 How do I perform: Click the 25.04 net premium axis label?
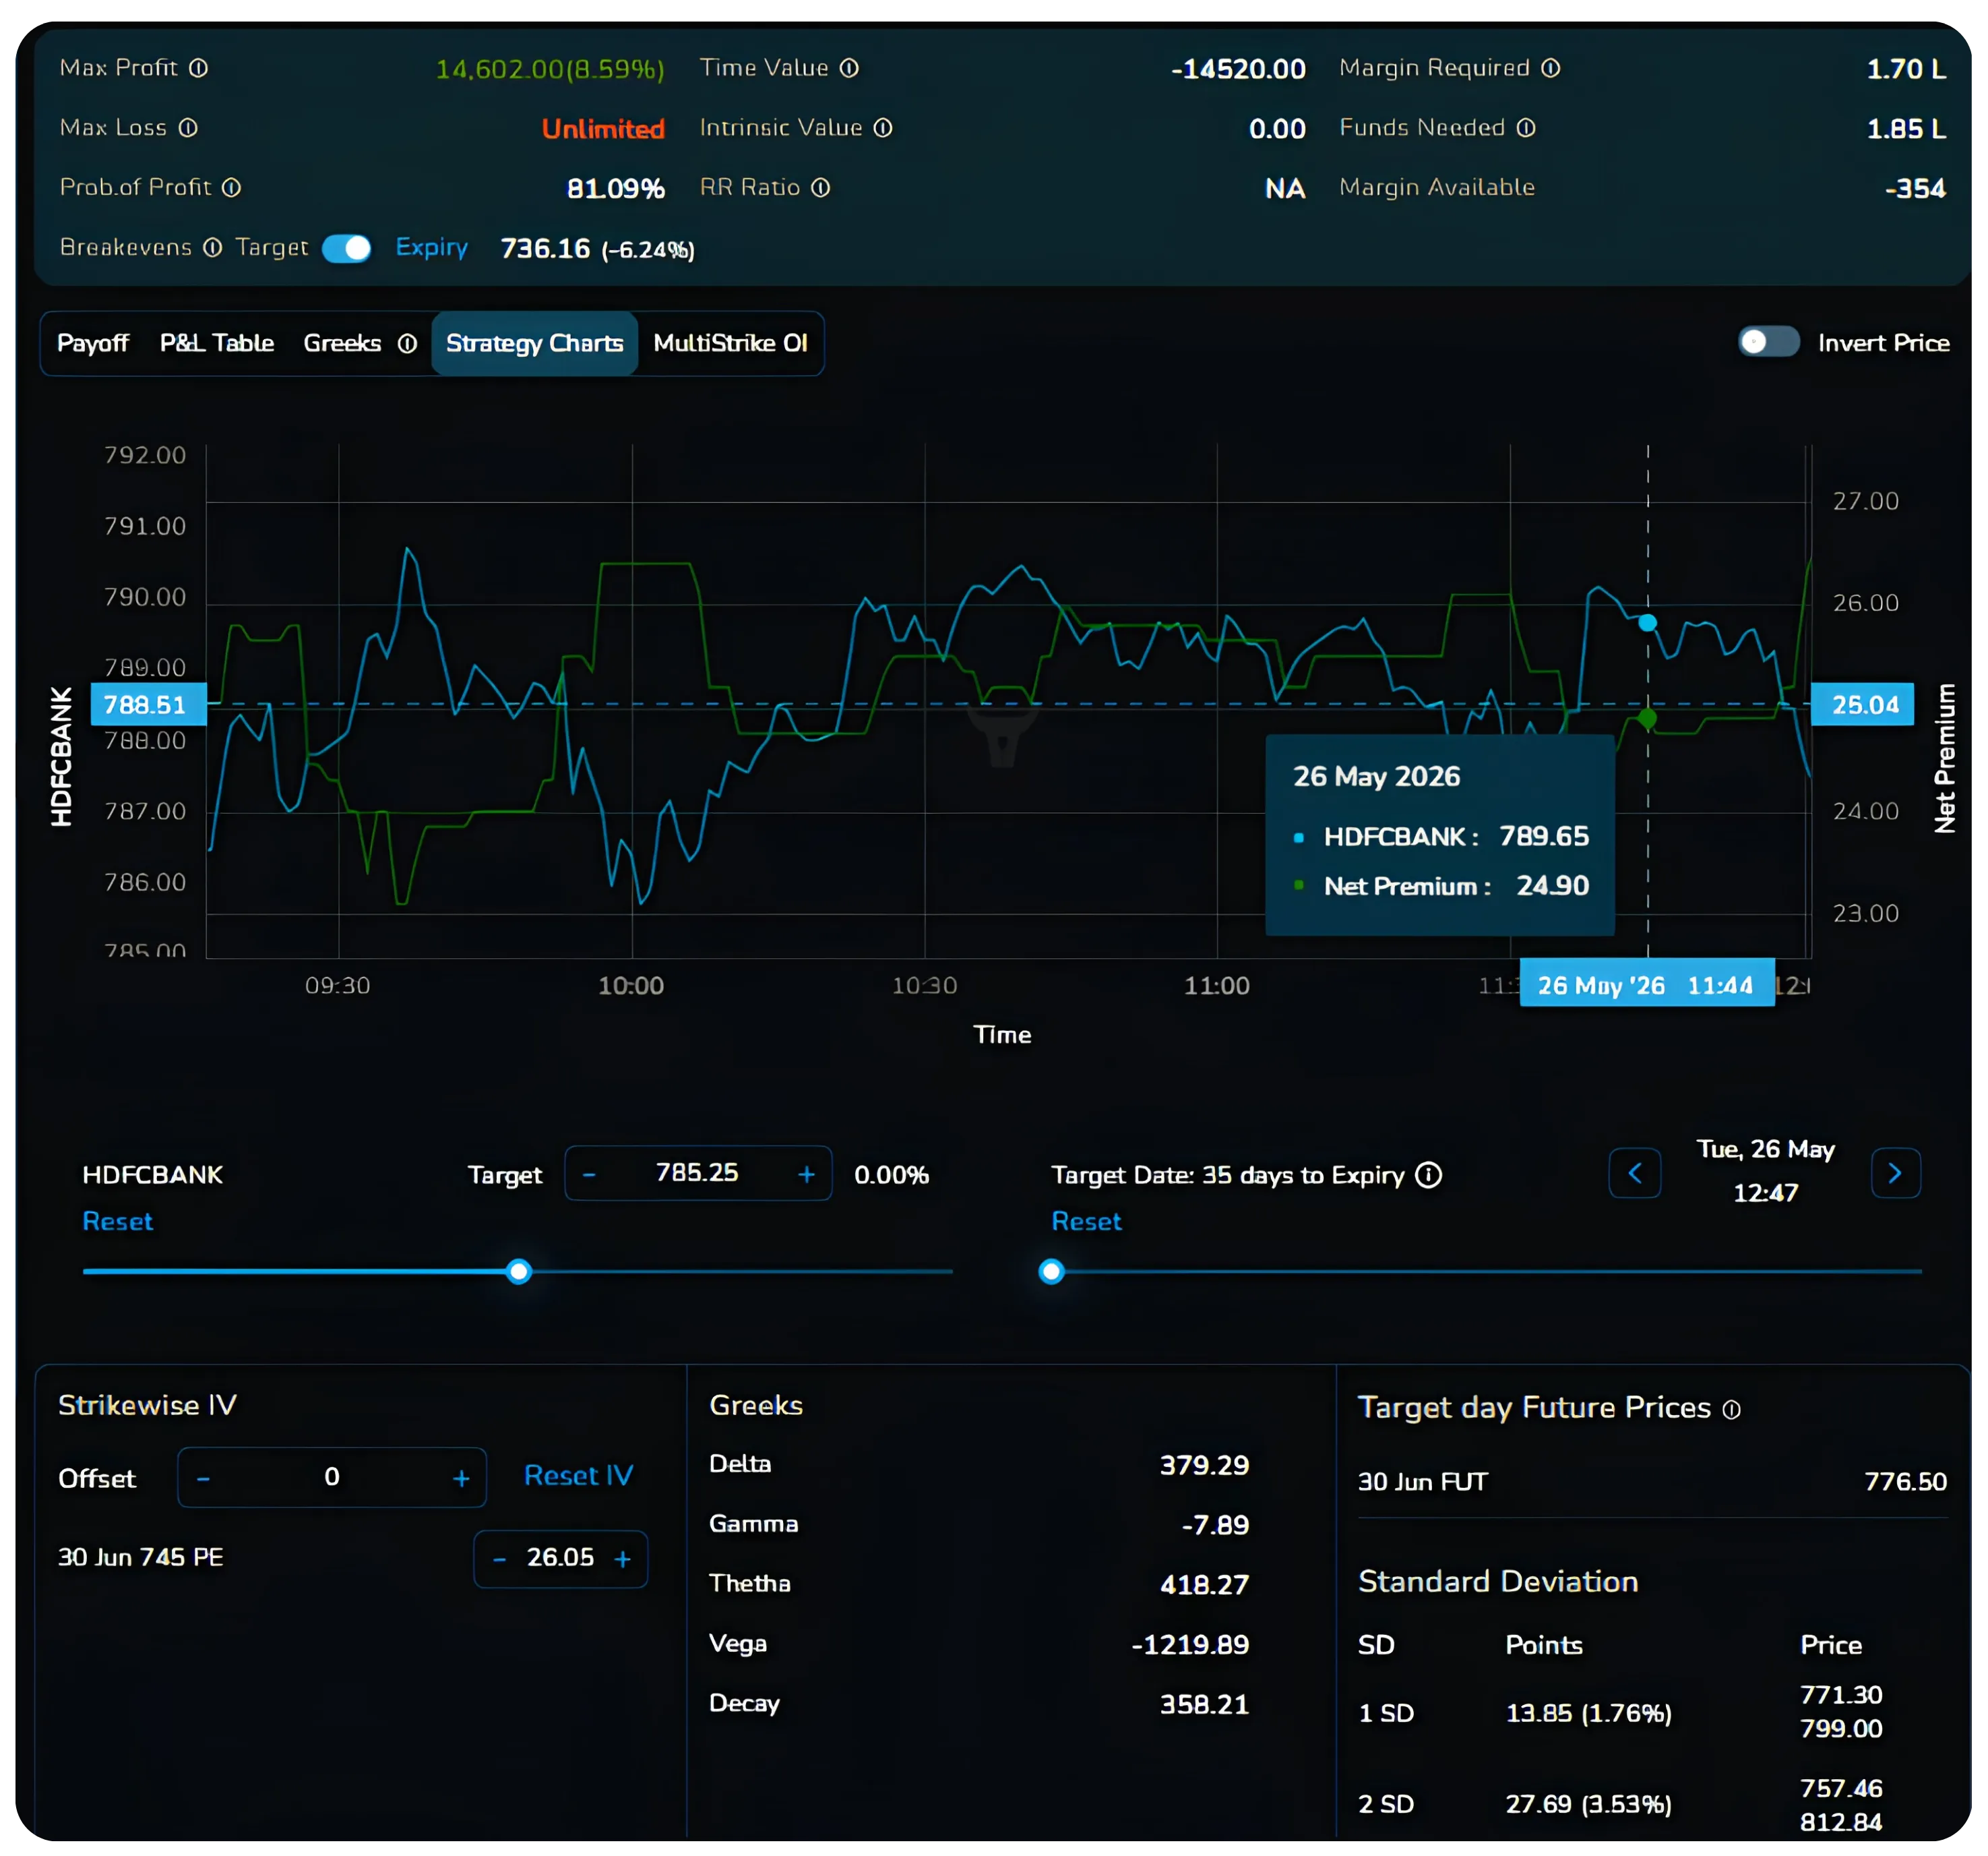(1862, 705)
